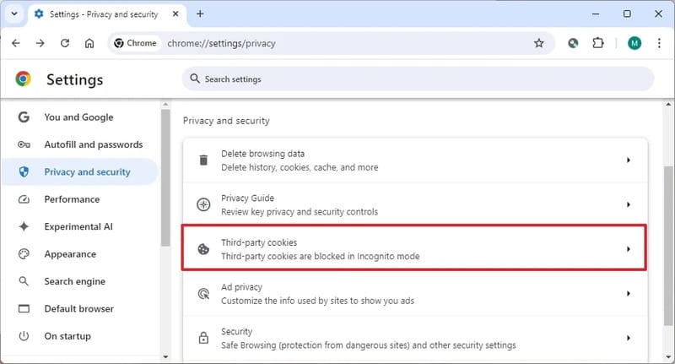
Task: Expand the Privacy Guide row arrow
Action: (x=629, y=204)
